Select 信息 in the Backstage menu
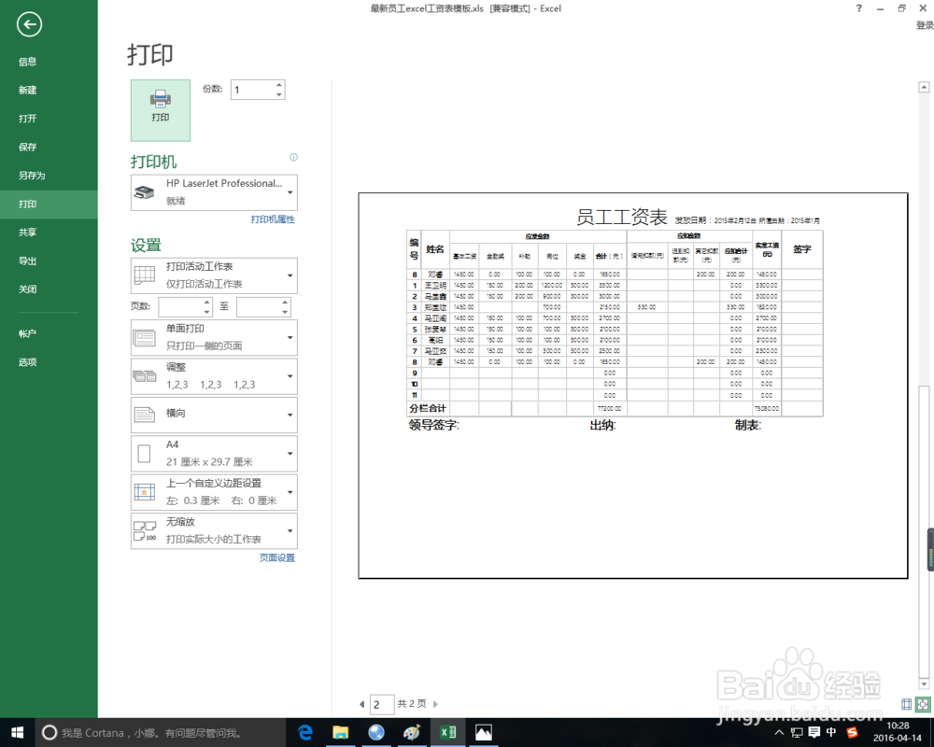 [49, 62]
